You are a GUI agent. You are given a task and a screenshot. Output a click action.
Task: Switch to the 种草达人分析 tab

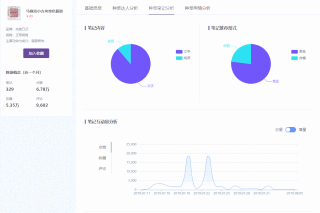[125, 8]
